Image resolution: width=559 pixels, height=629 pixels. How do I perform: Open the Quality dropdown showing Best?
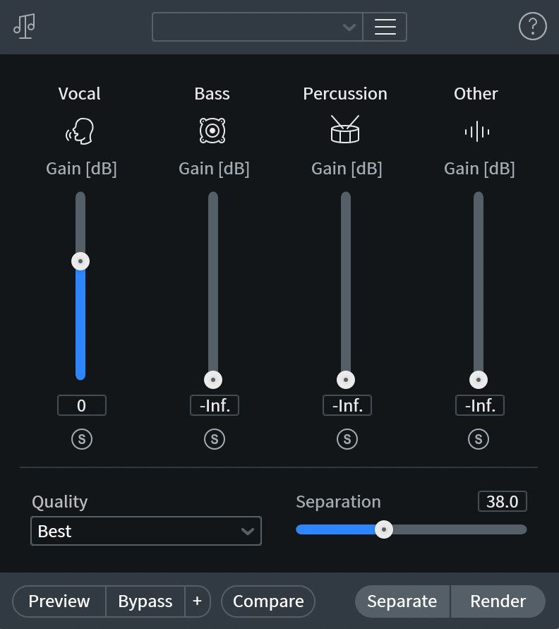(146, 531)
